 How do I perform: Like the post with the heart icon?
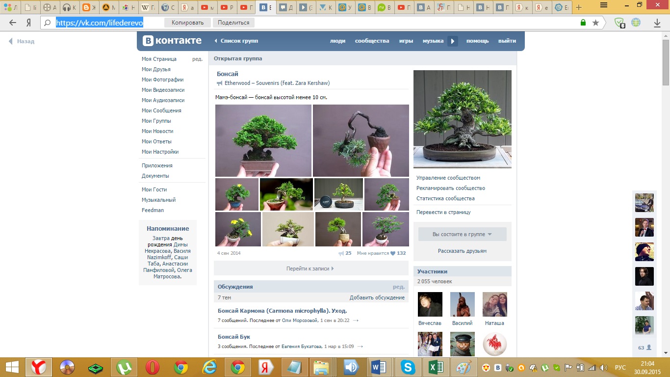point(393,253)
